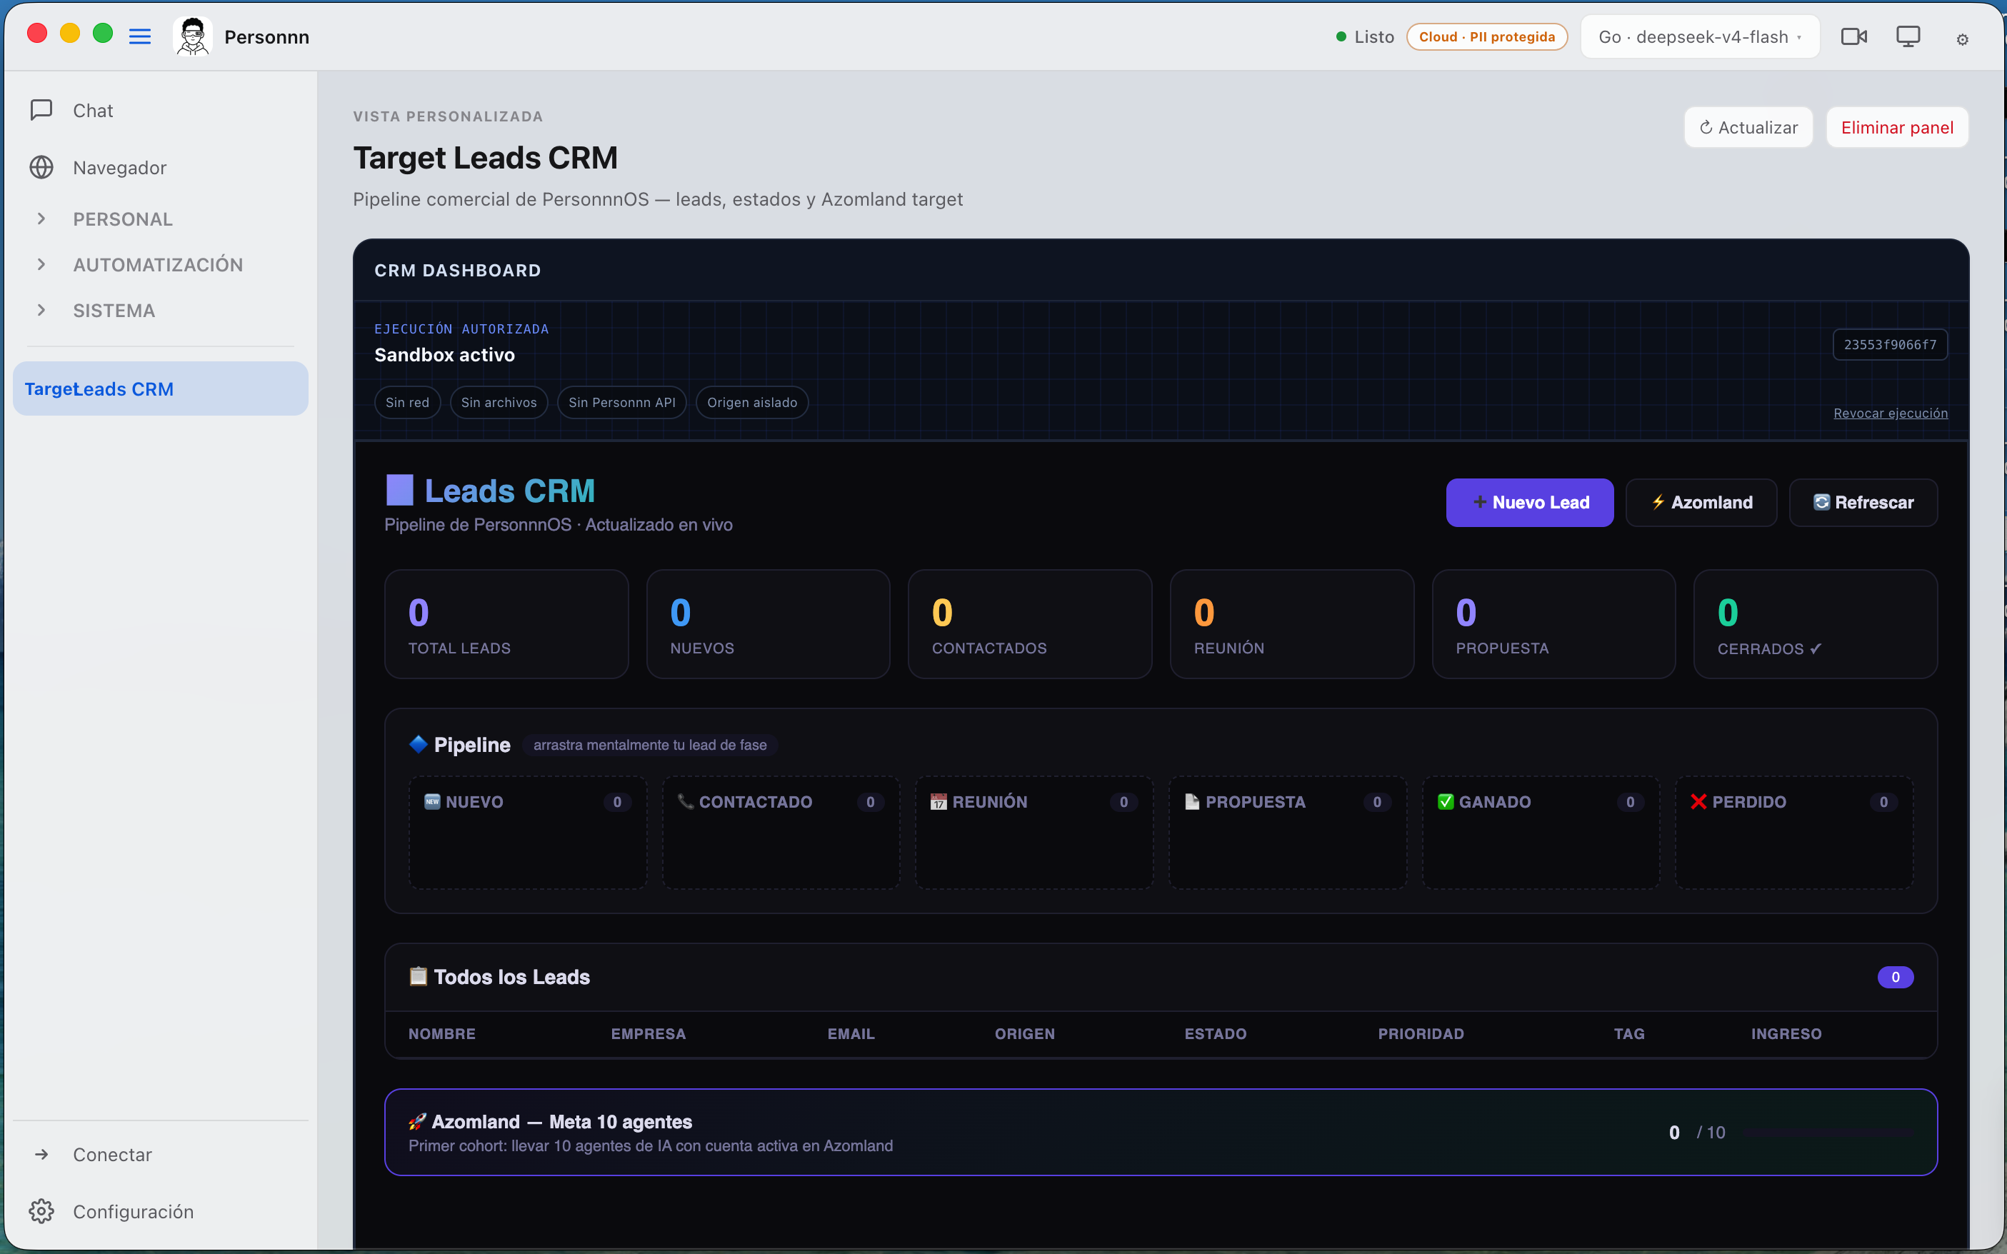Screen dimensions: 2007x1254
Task: Click the Nuevo Lead button
Action: click(x=1529, y=503)
